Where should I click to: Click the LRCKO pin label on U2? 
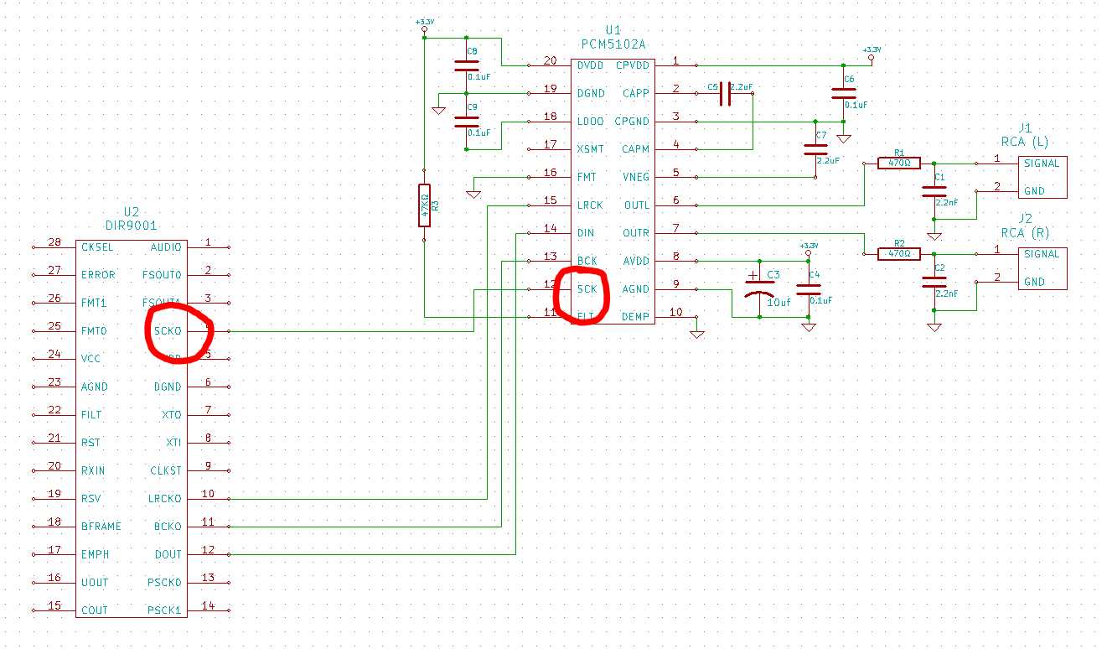[x=166, y=498]
